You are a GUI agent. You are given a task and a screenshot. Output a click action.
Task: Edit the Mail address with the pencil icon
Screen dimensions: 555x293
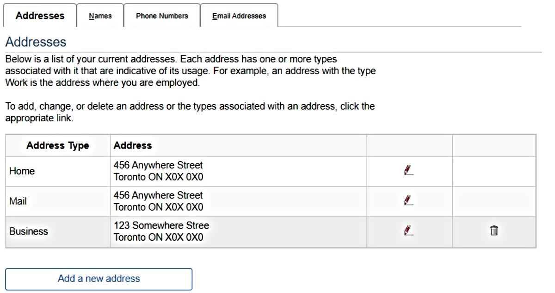(x=409, y=201)
